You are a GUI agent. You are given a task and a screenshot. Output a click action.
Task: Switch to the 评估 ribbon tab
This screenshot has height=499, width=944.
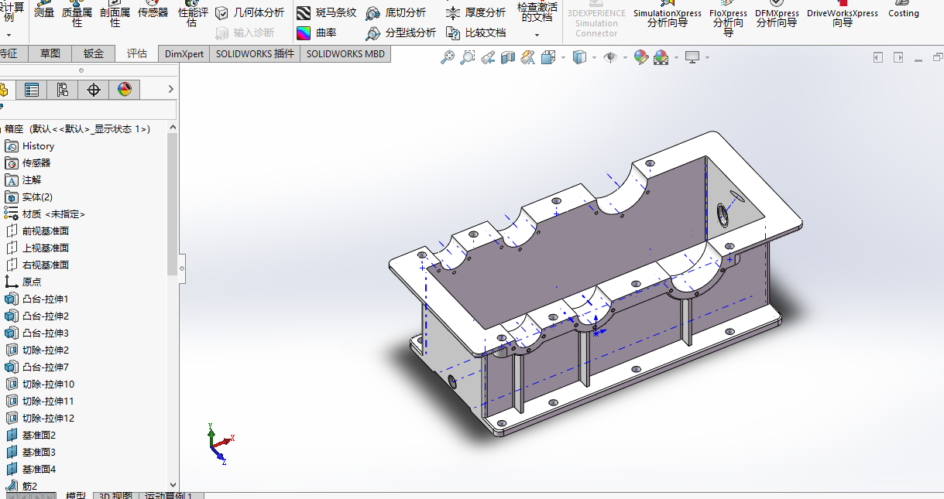pyautogui.click(x=136, y=53)
